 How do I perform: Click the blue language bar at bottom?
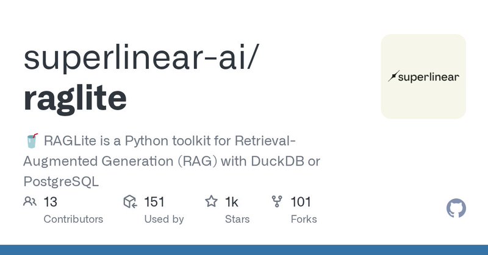pos(244,250)
